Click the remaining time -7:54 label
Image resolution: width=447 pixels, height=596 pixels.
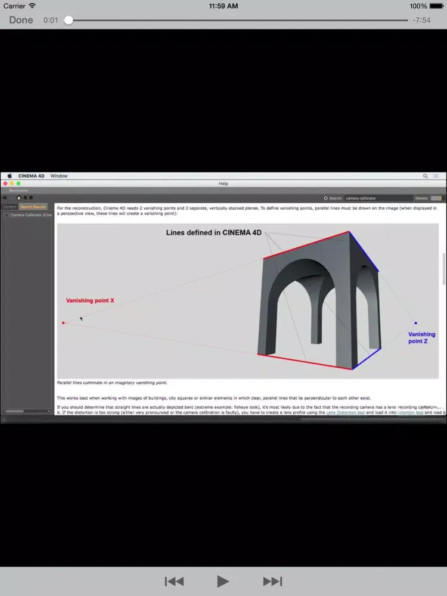click(x=421, y=20)
